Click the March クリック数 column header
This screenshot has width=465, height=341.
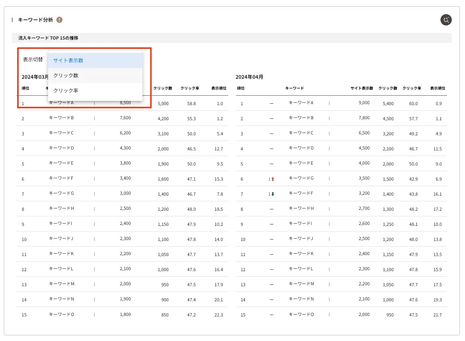[163, 88]
